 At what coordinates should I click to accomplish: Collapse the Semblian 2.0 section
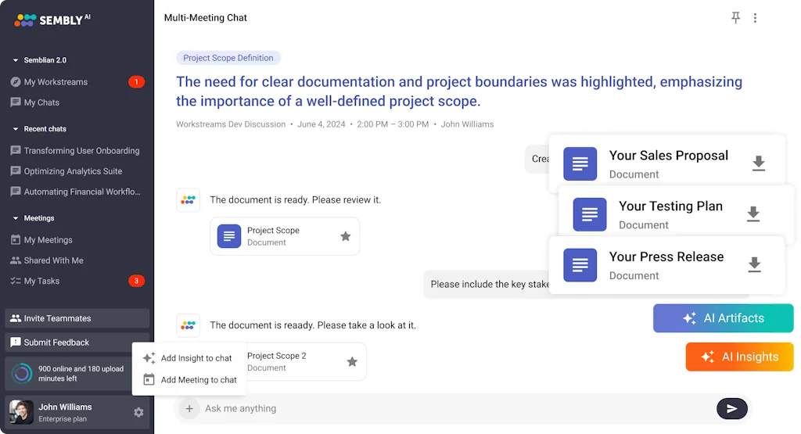(x=16, y=60)
